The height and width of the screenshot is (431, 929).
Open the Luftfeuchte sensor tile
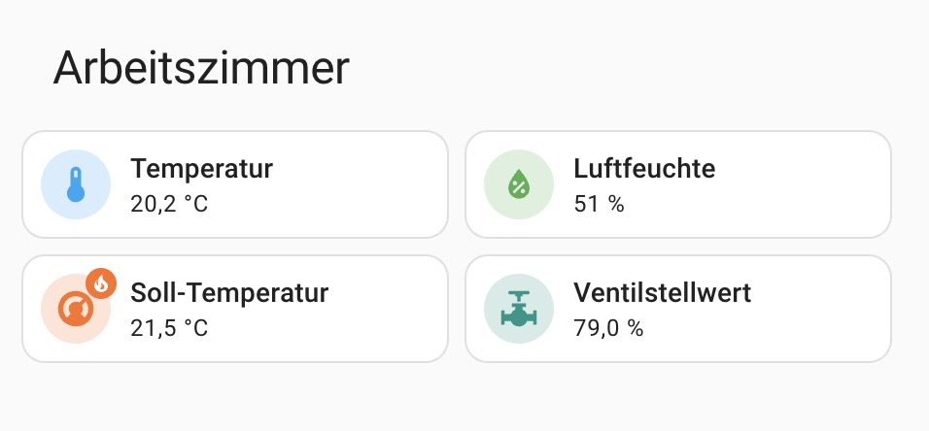(678, 184)
